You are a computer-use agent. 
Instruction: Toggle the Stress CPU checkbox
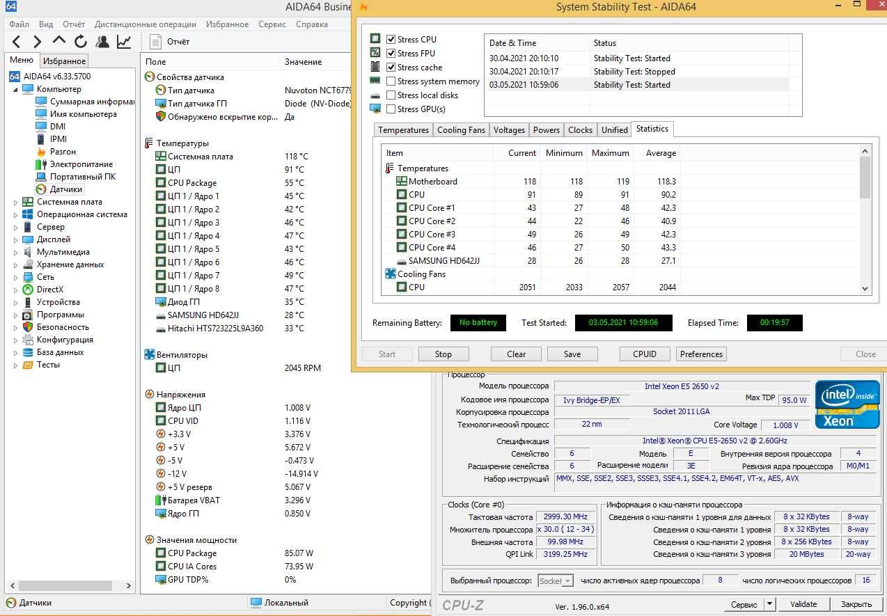click(x=391, y=40)
